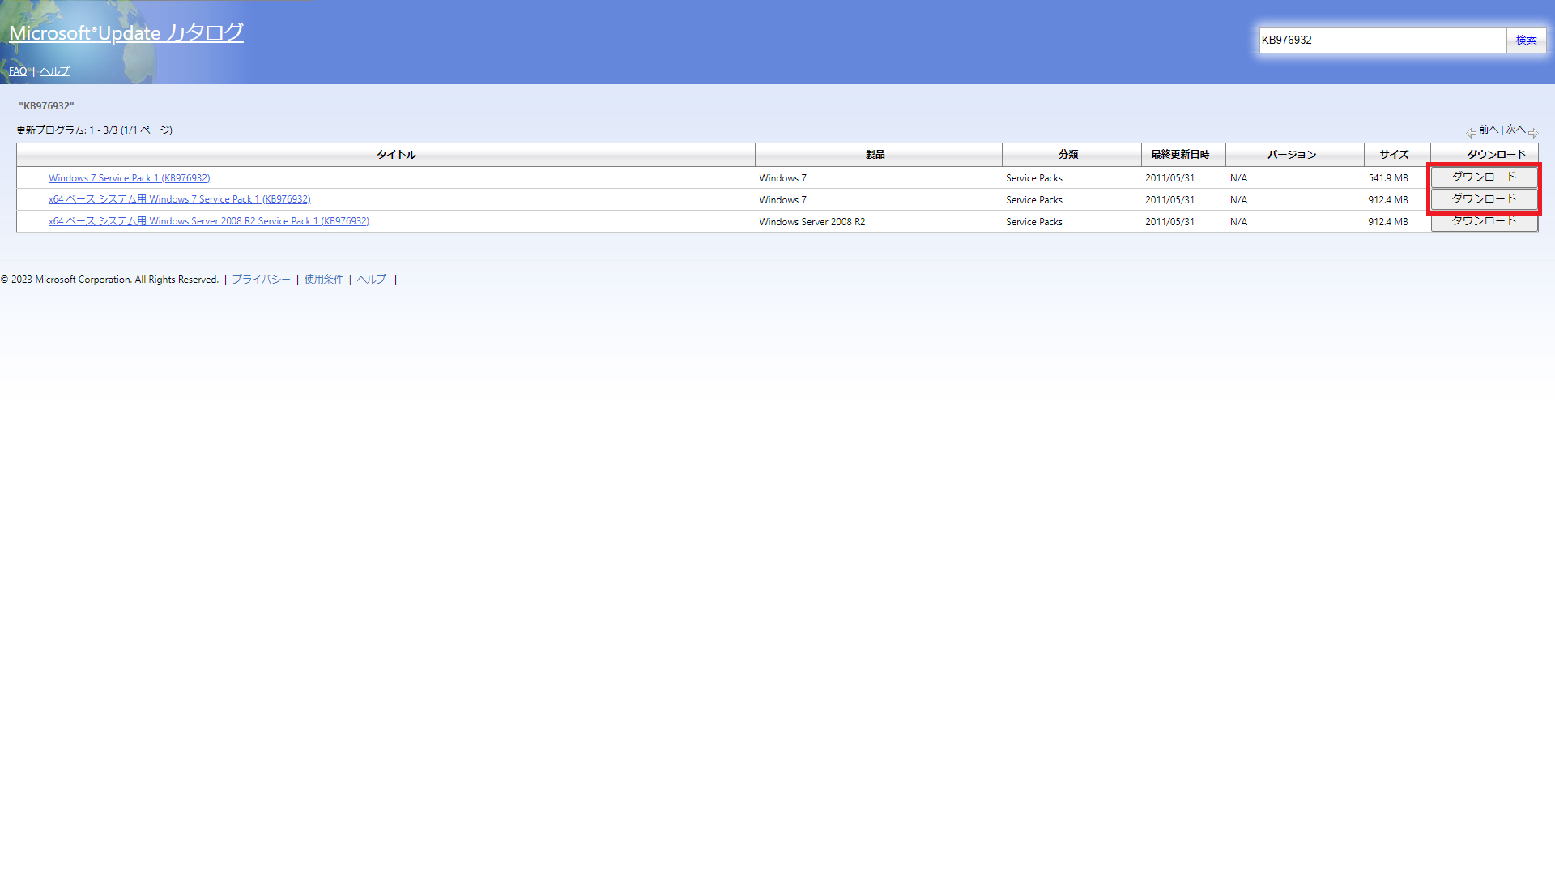Download the 541.9 MB Windows 7 SP1

1484,177
